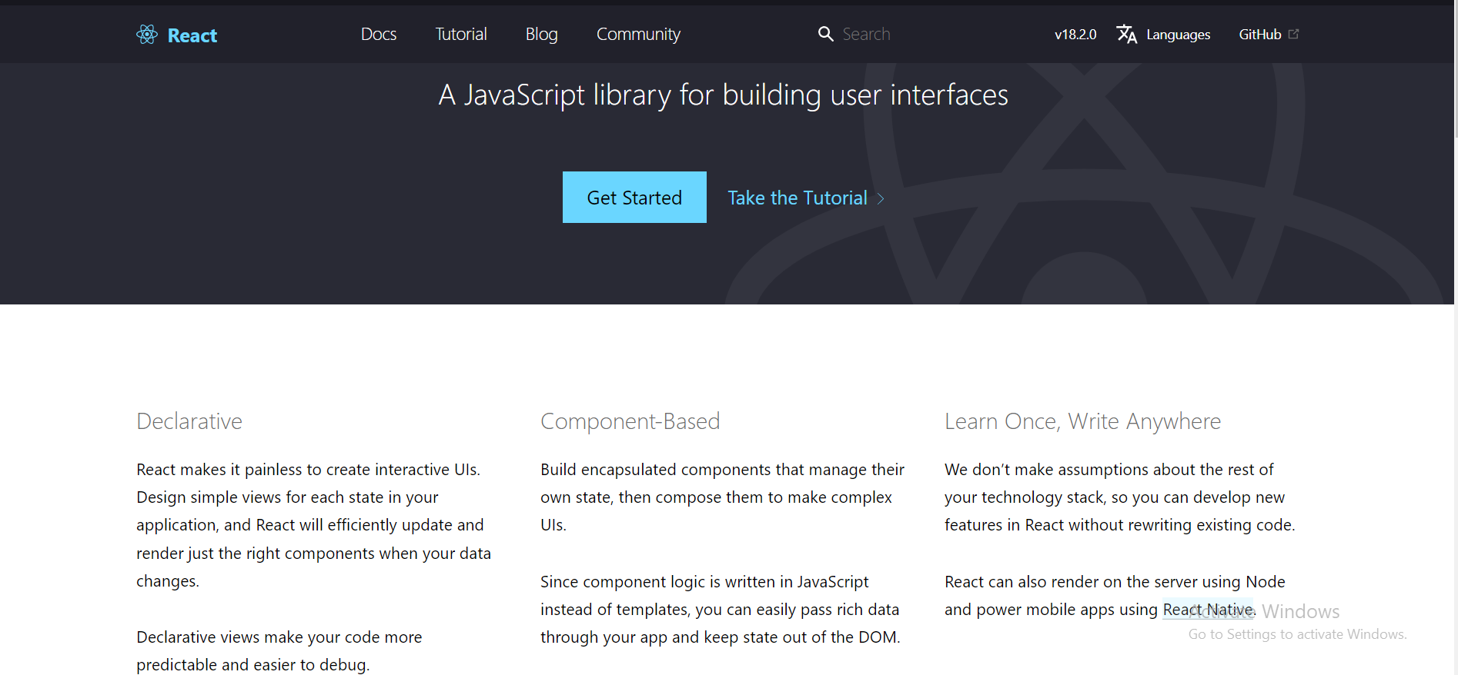
Task: Open the Community nav link
Action: coord(638,34)
